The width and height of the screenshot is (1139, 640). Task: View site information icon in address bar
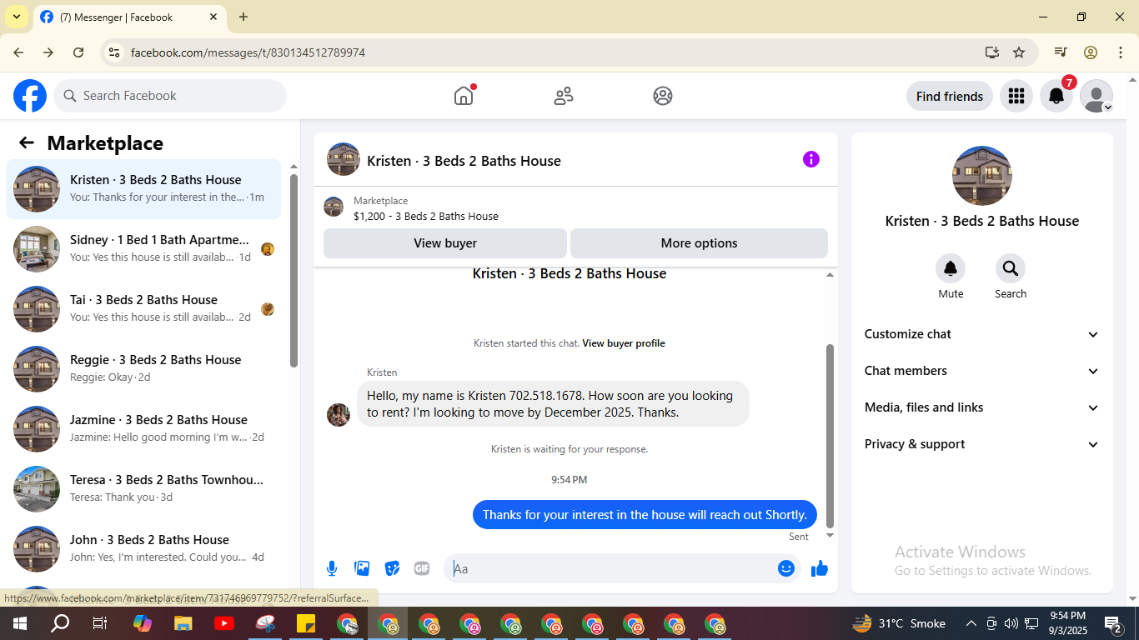(115, 52)
